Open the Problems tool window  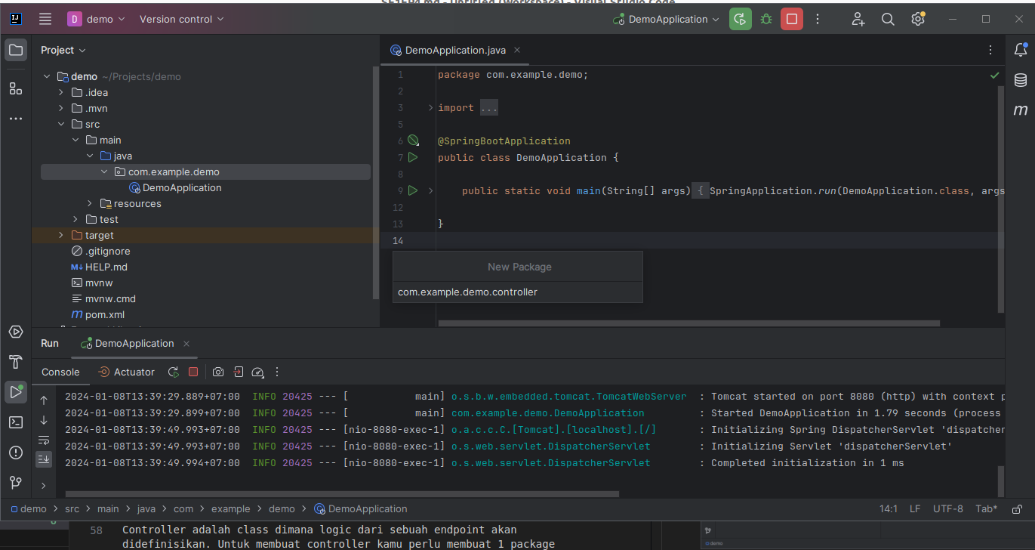click(x=16, y=453)
